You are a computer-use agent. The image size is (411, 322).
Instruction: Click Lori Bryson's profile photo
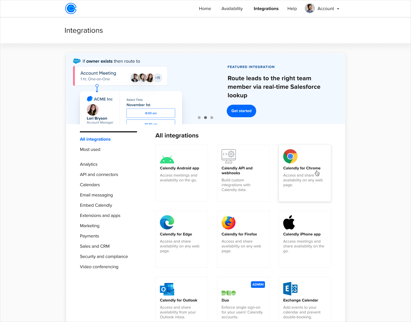click(92, 110)
